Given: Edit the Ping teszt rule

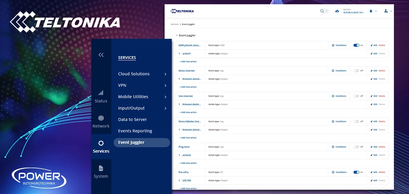Looking at the screenshot, I should (x=374, y=147).
